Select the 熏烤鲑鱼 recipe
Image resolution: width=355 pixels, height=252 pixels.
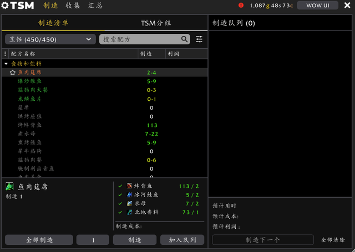click(x=105, y=142)
